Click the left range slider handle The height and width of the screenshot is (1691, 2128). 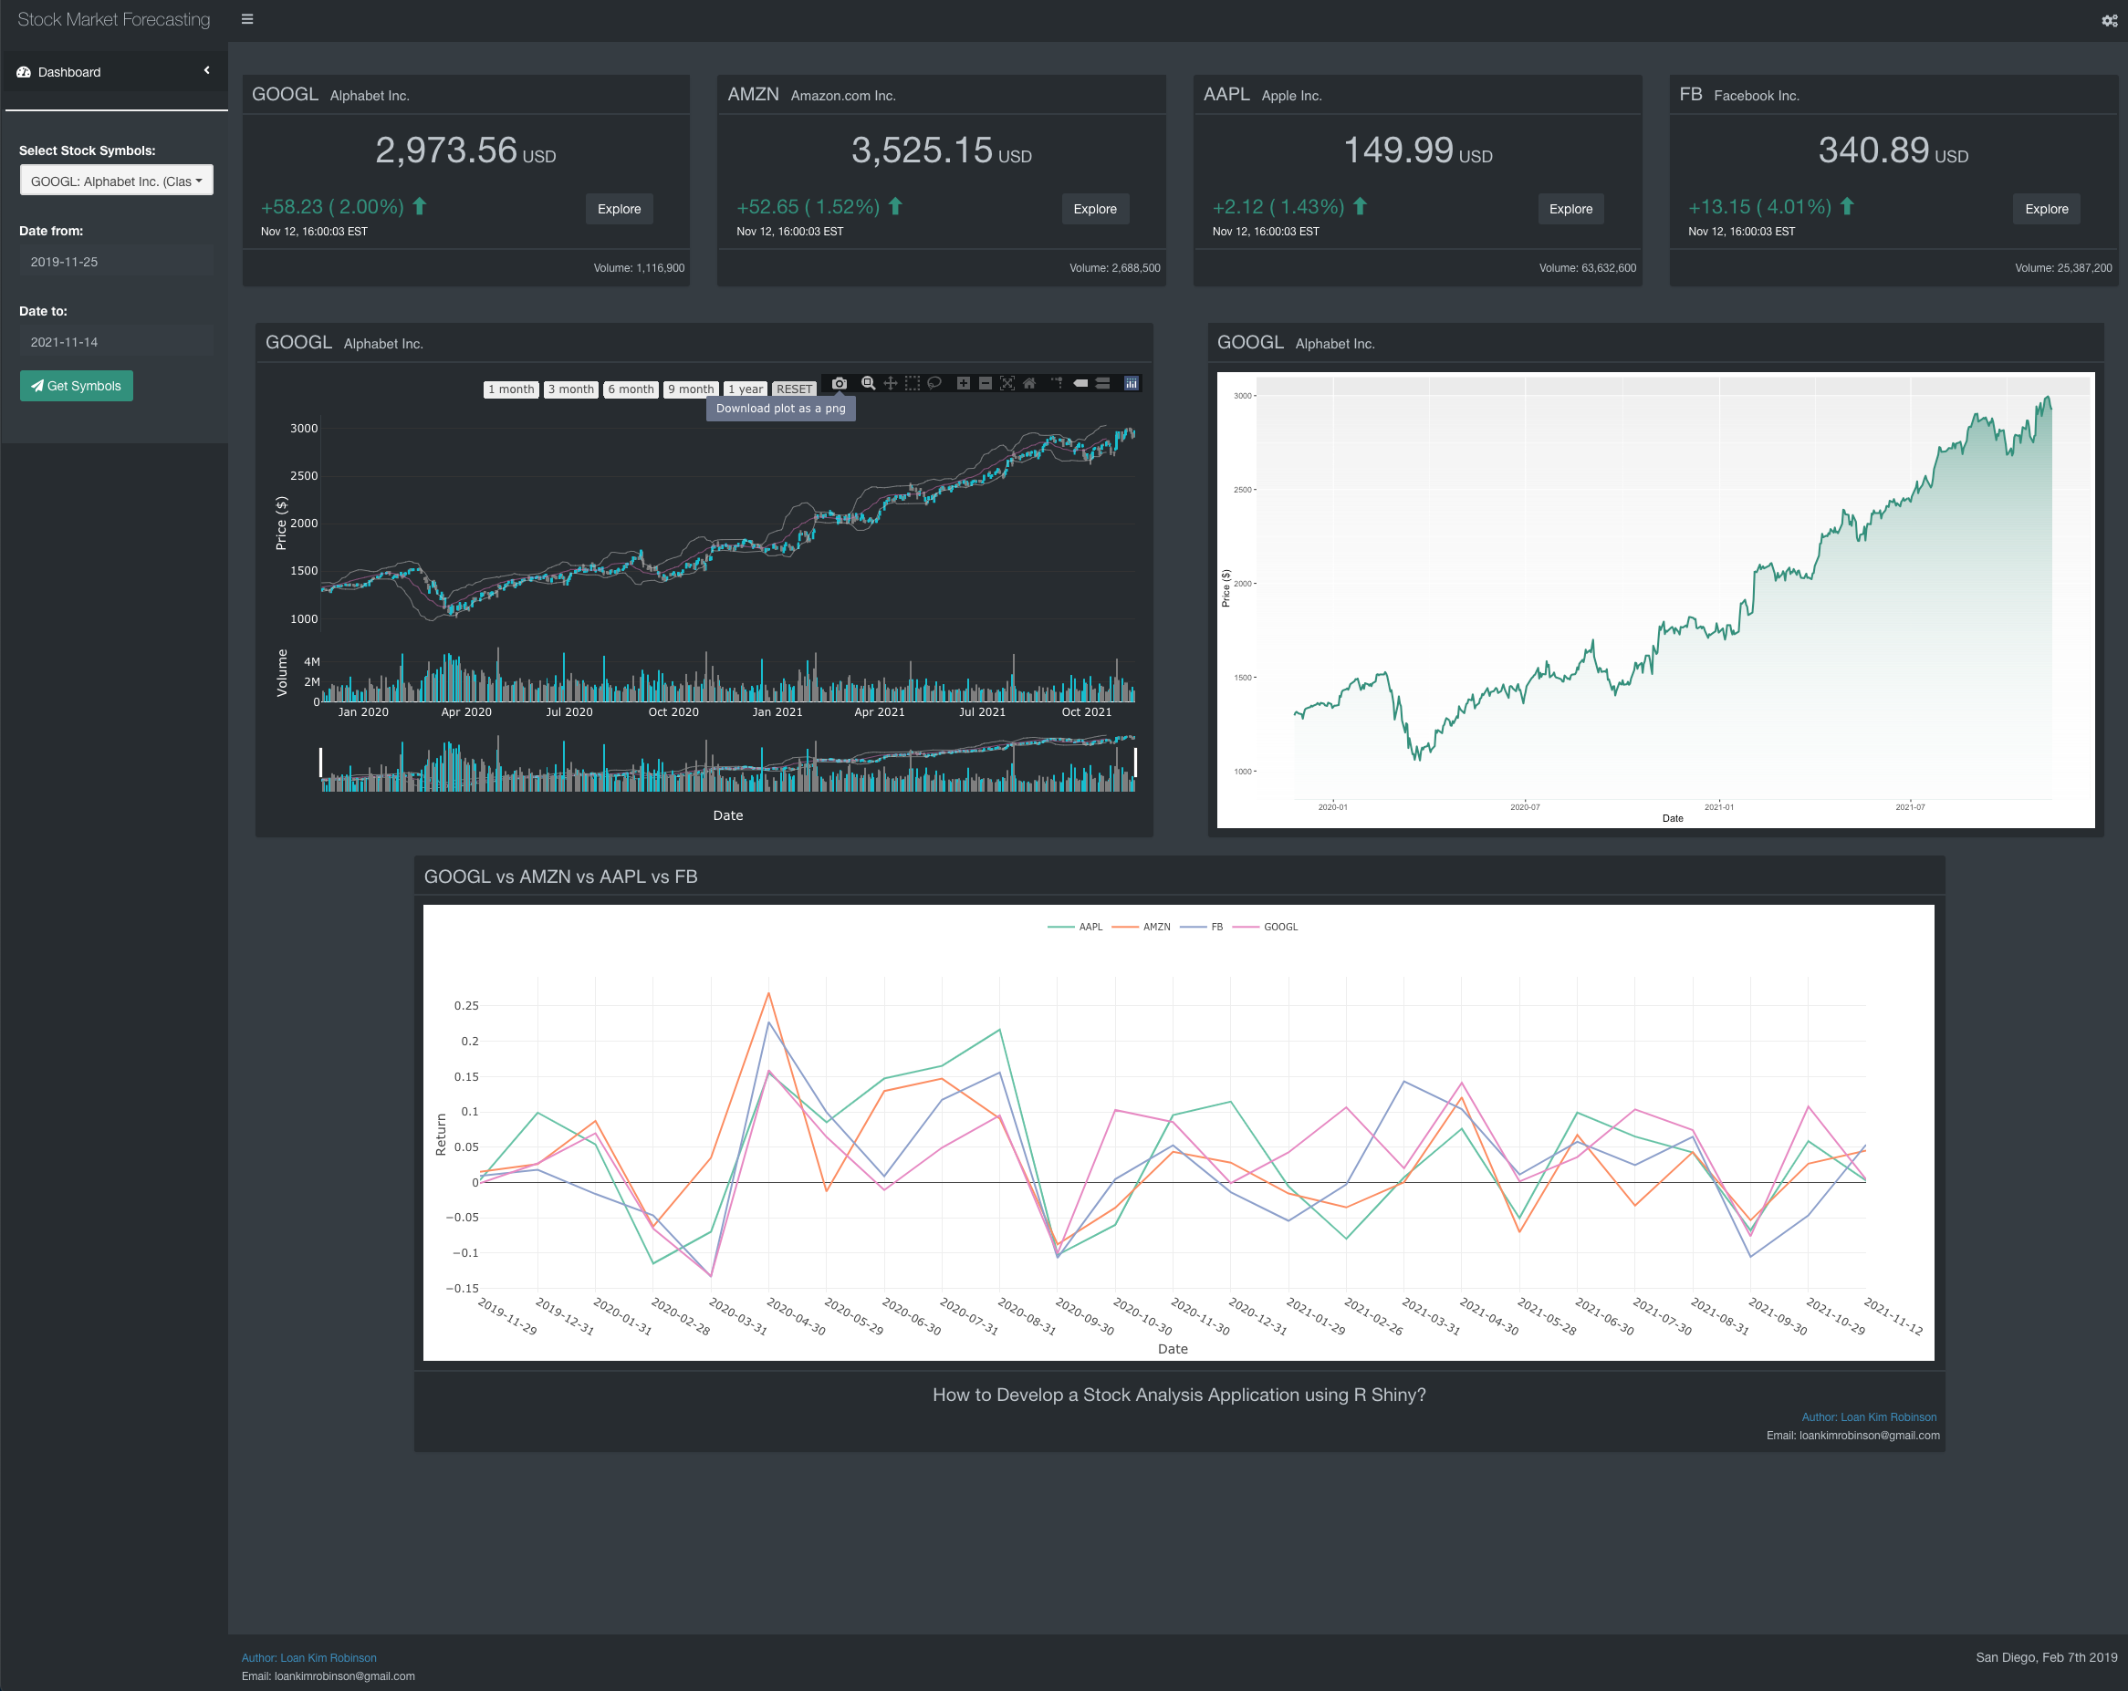(321, 762)
